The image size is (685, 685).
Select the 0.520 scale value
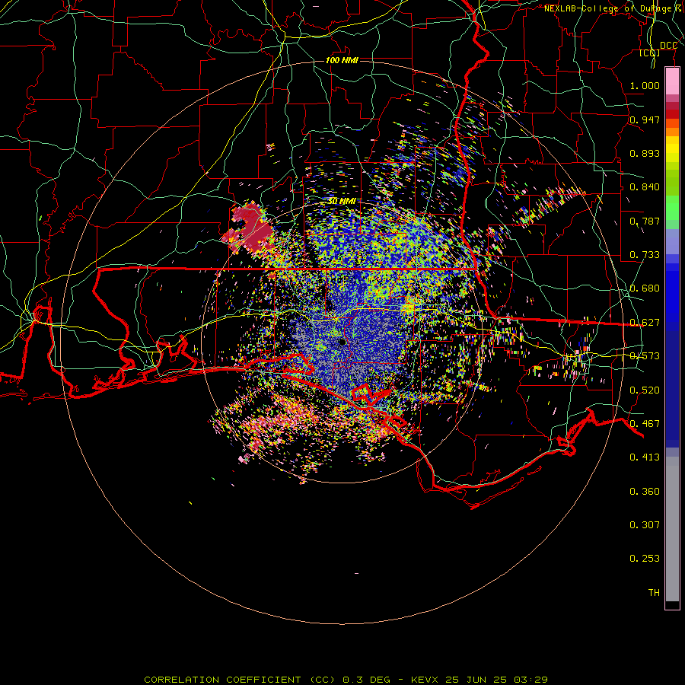[x=645, y=390]
